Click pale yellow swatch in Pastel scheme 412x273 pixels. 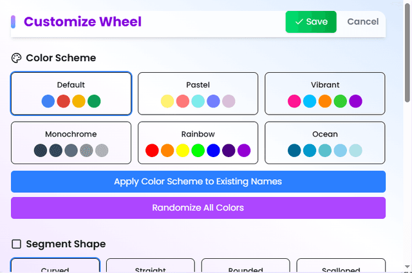coord(167,101)
